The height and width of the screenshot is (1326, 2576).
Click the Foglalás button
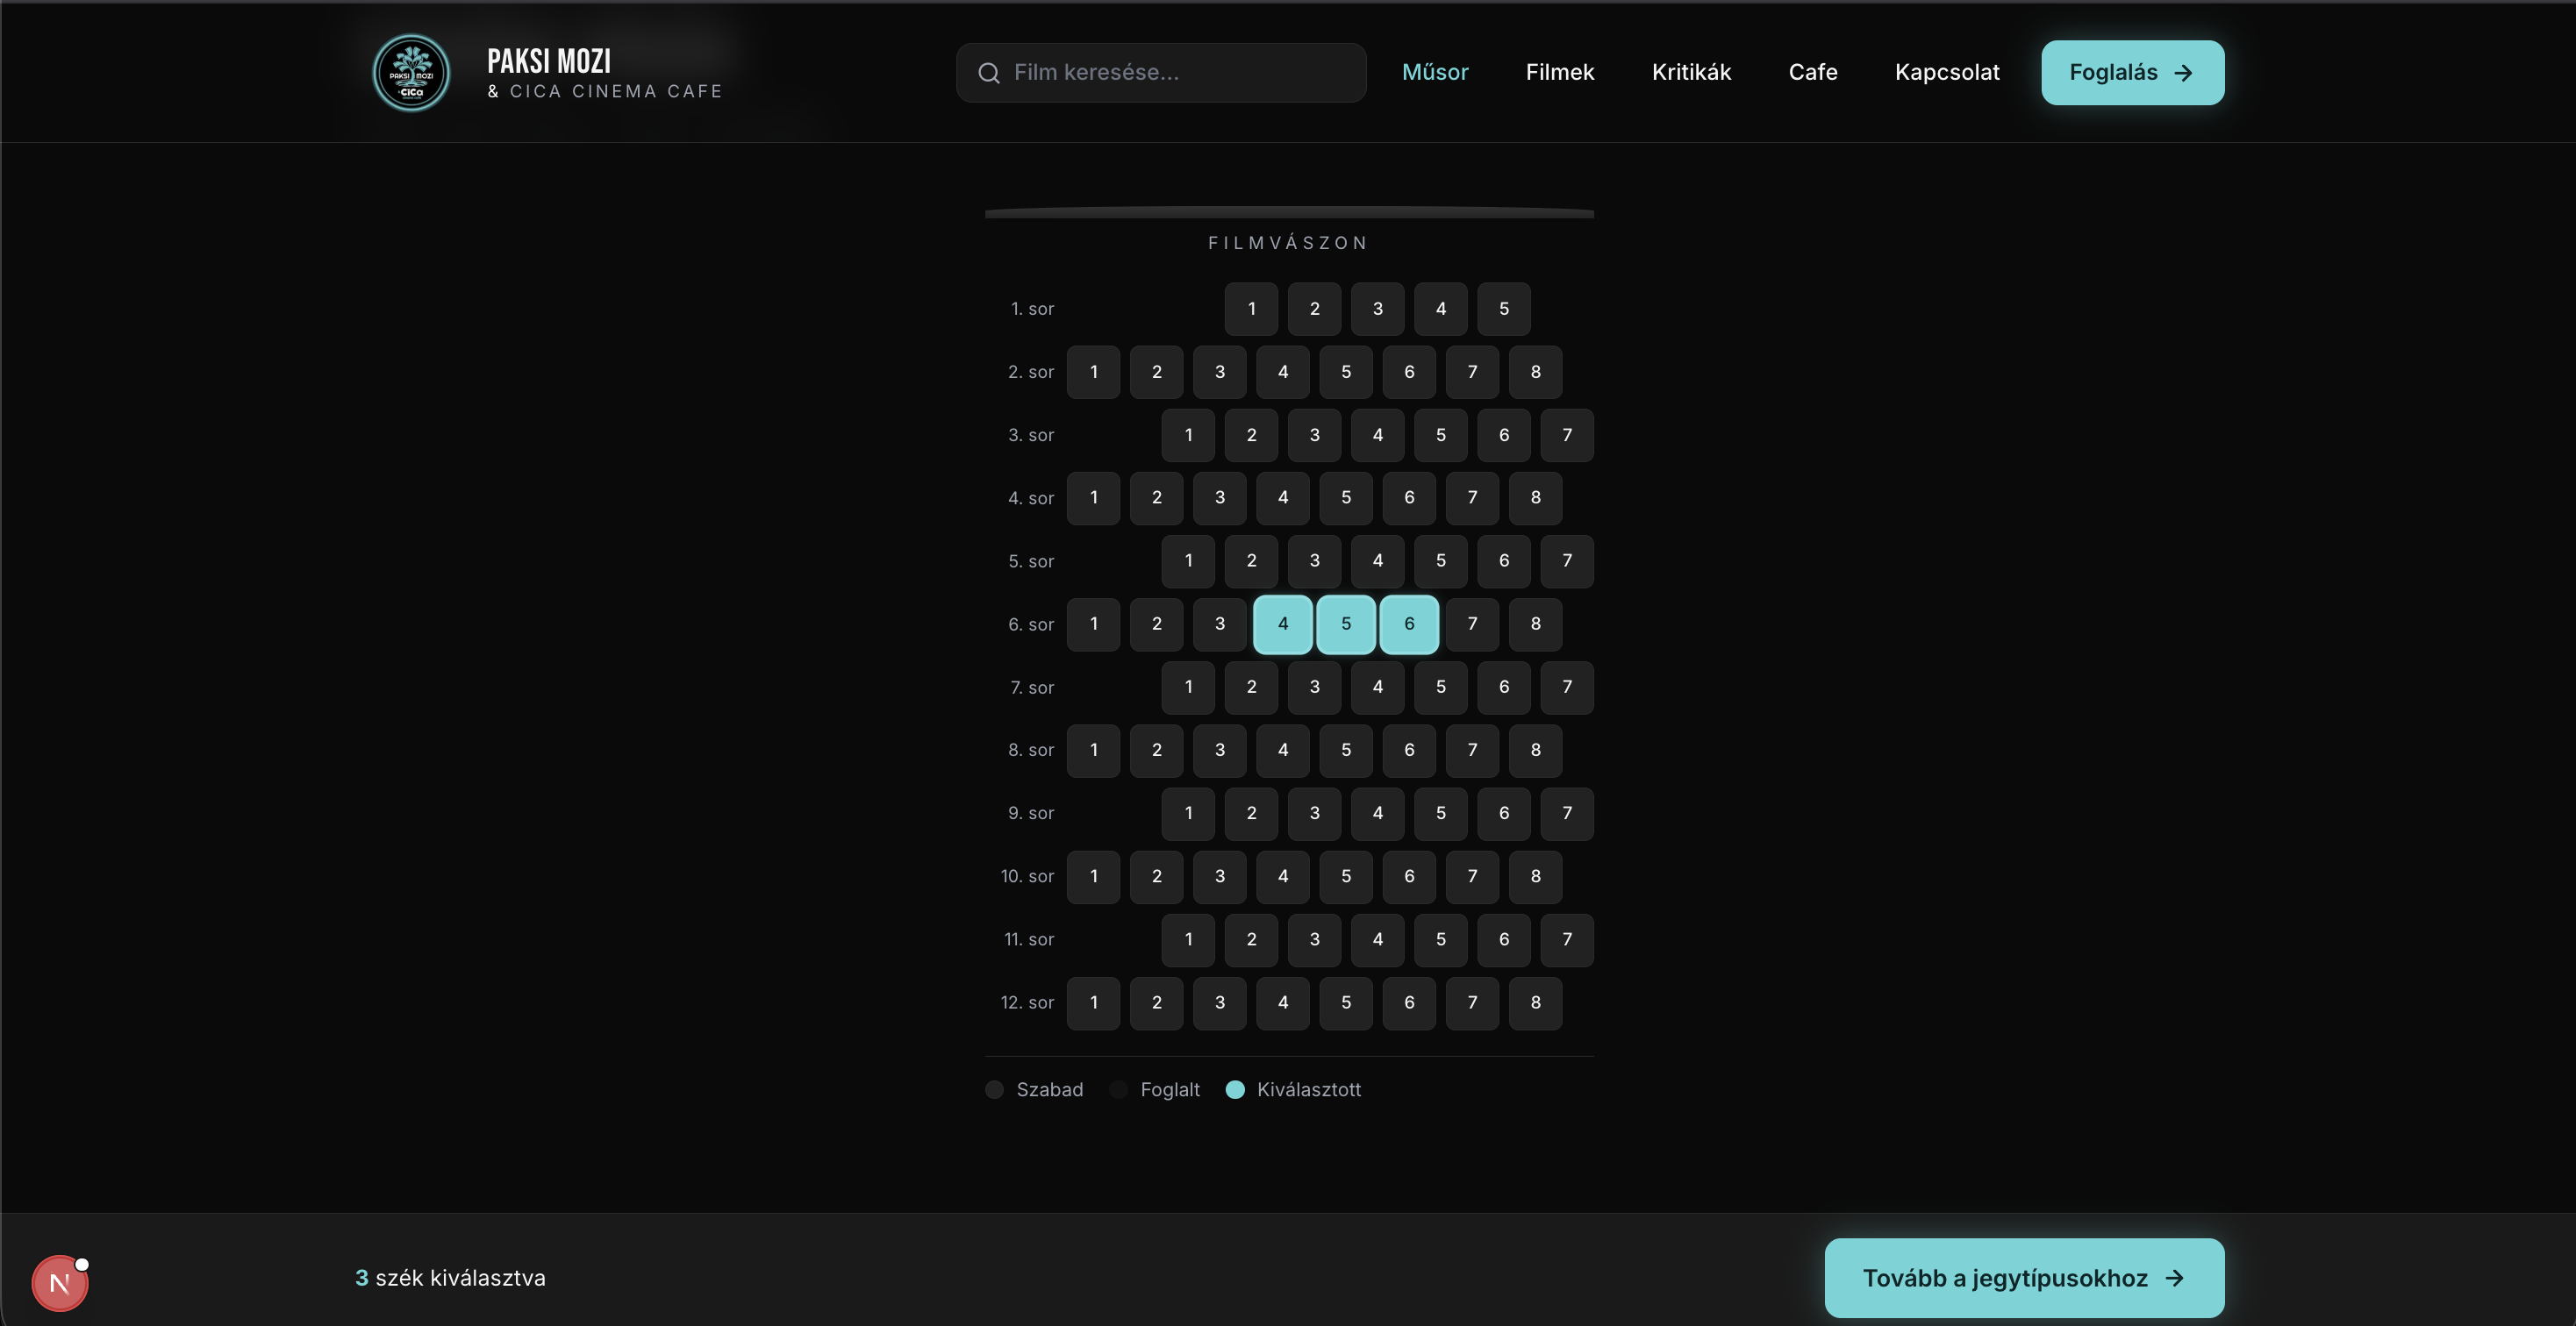[x=2132, y=72]
